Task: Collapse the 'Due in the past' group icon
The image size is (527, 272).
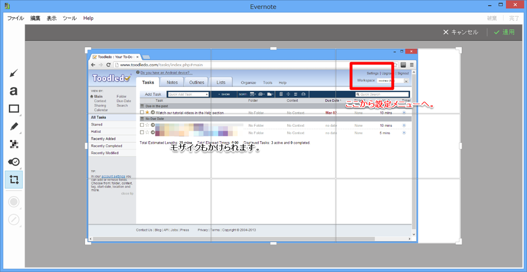Action: tap(142, 106)
